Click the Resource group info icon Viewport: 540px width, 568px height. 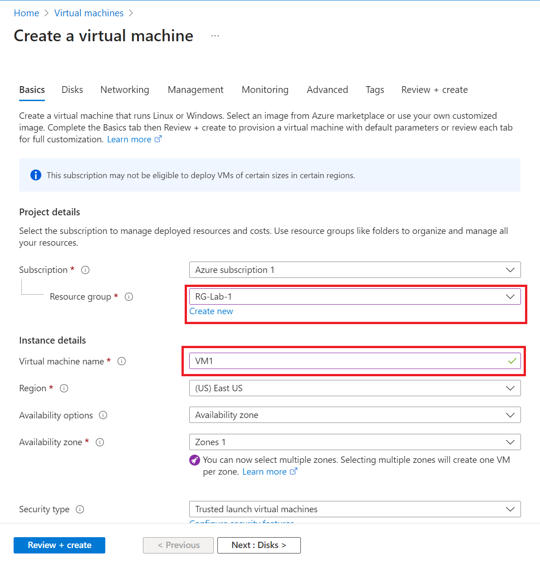point(129,296)
